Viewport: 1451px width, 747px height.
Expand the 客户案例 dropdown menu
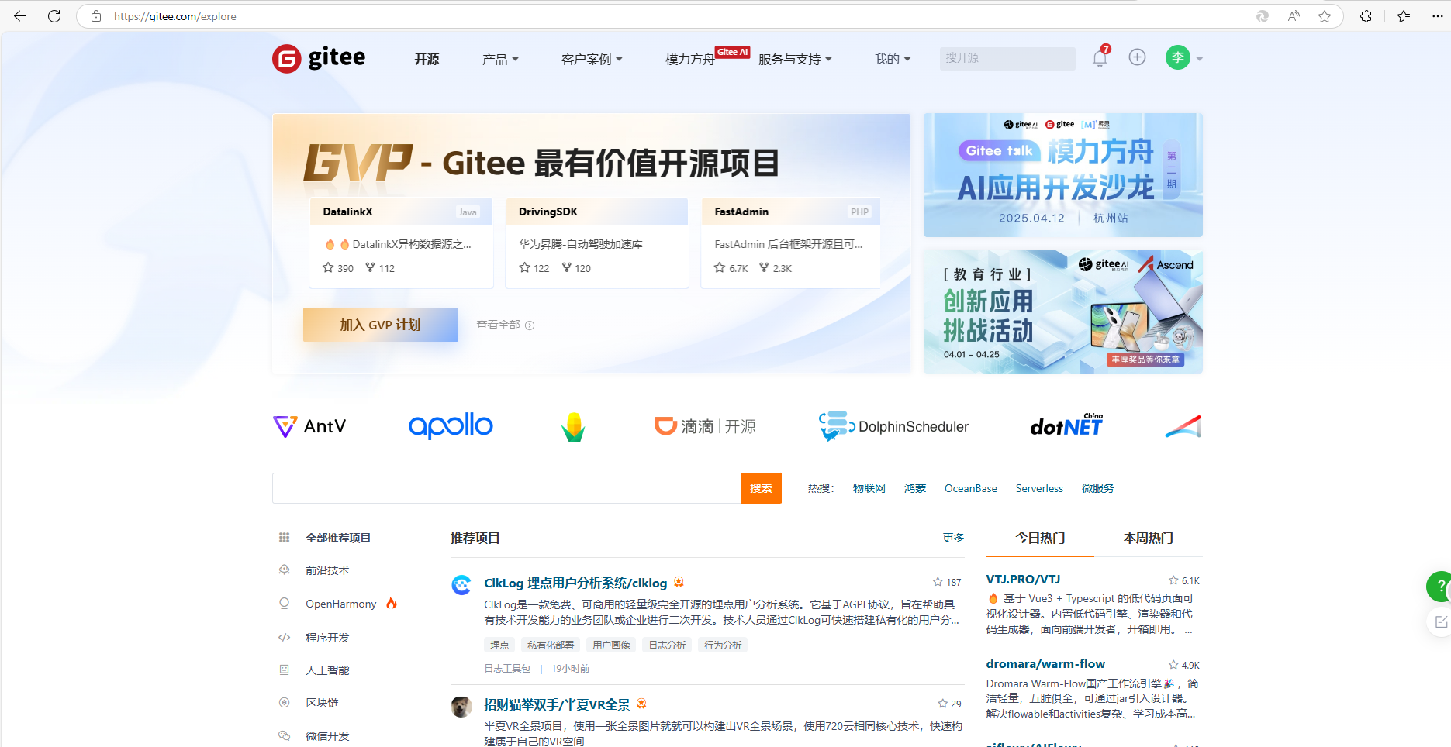[x=592, y=59]
